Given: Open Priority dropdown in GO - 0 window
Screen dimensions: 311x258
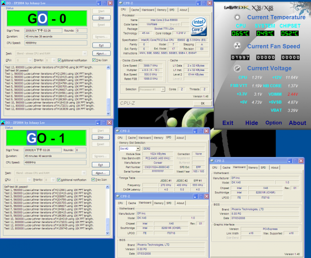Looking at the screenshot, I should (x=54, y=60).
